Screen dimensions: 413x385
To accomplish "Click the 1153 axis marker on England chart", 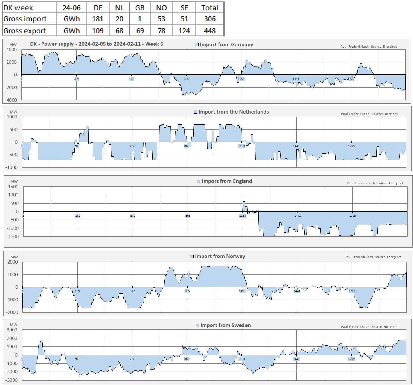I will 243,216.
